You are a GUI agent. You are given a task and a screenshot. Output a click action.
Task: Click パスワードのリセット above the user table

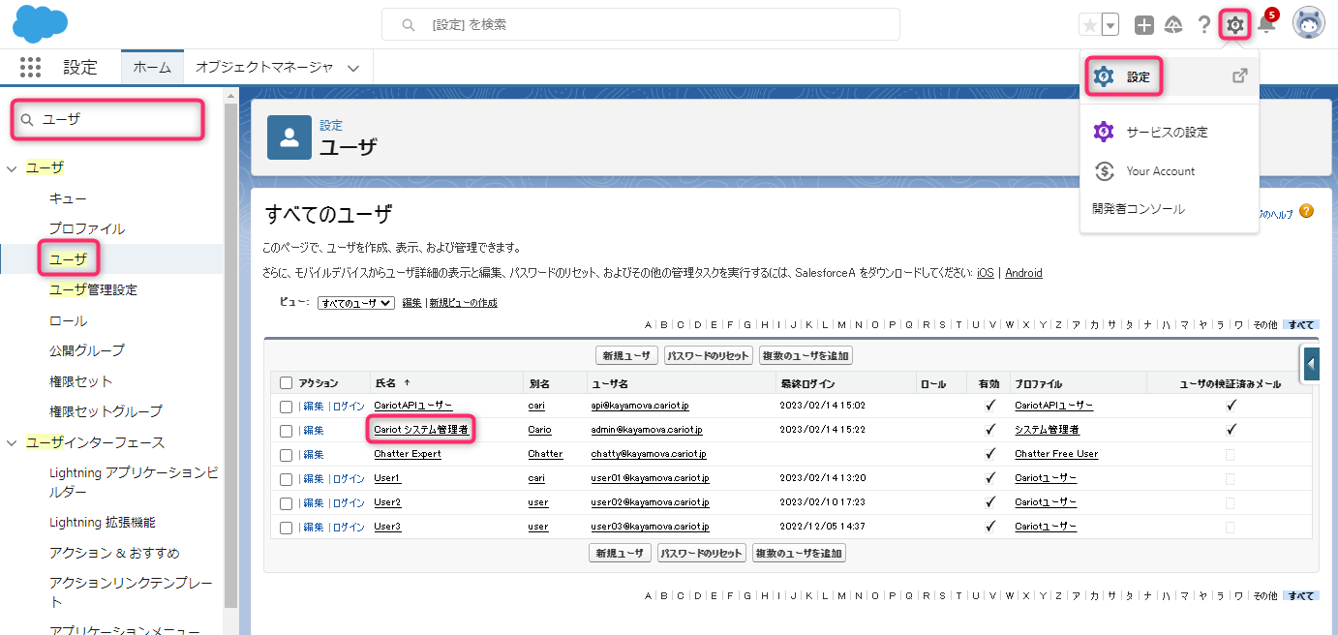(x=709, y=355)
